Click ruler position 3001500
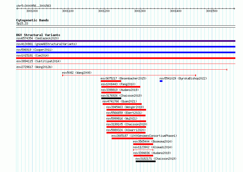This screenshot has width=243, height=172. pos(212,11)
